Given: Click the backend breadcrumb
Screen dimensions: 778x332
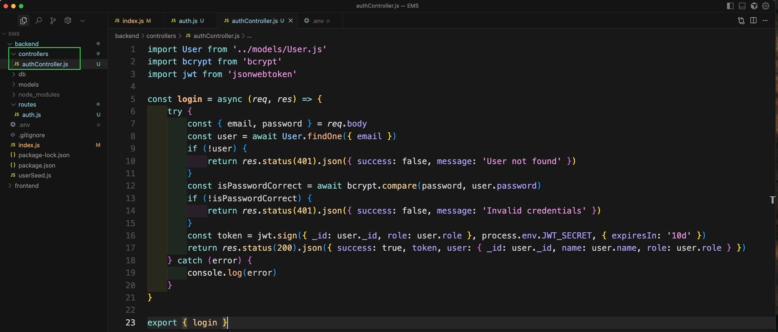Looking at the screenshot, I should 127,36.
